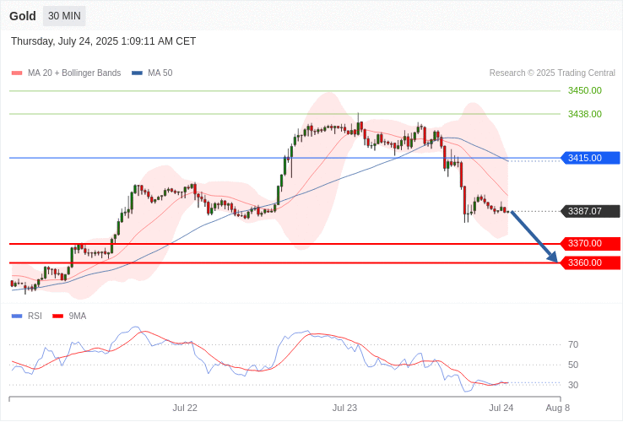623x422 pixels.
Task: Click the 3370.00 support price tag
Action: 590,243
